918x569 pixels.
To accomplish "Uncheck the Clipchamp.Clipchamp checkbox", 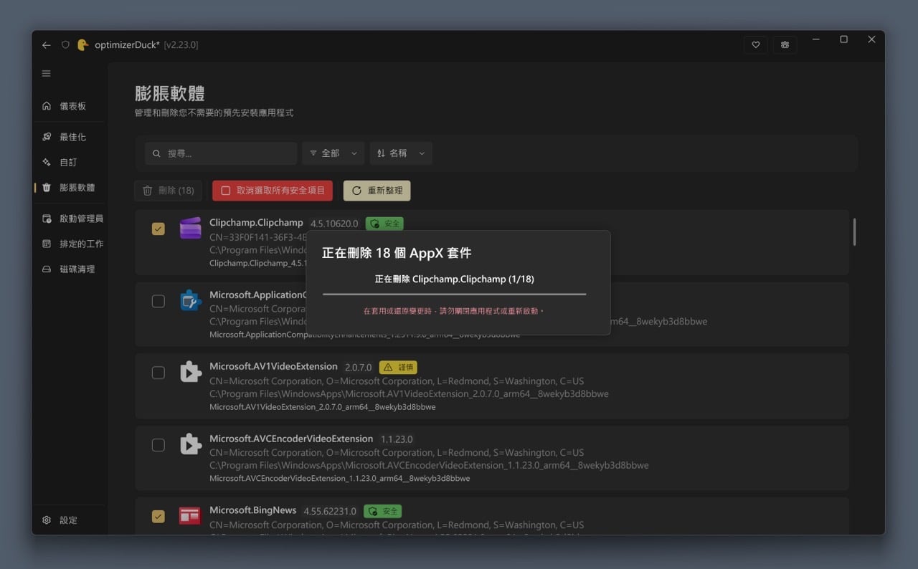I will tap(158, 229).
